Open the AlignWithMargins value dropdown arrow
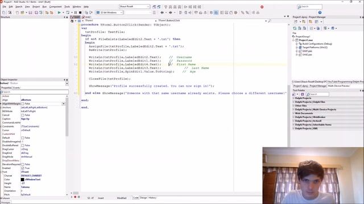The image size is (364, 204). pyautogui.click(x=63, y=104)
